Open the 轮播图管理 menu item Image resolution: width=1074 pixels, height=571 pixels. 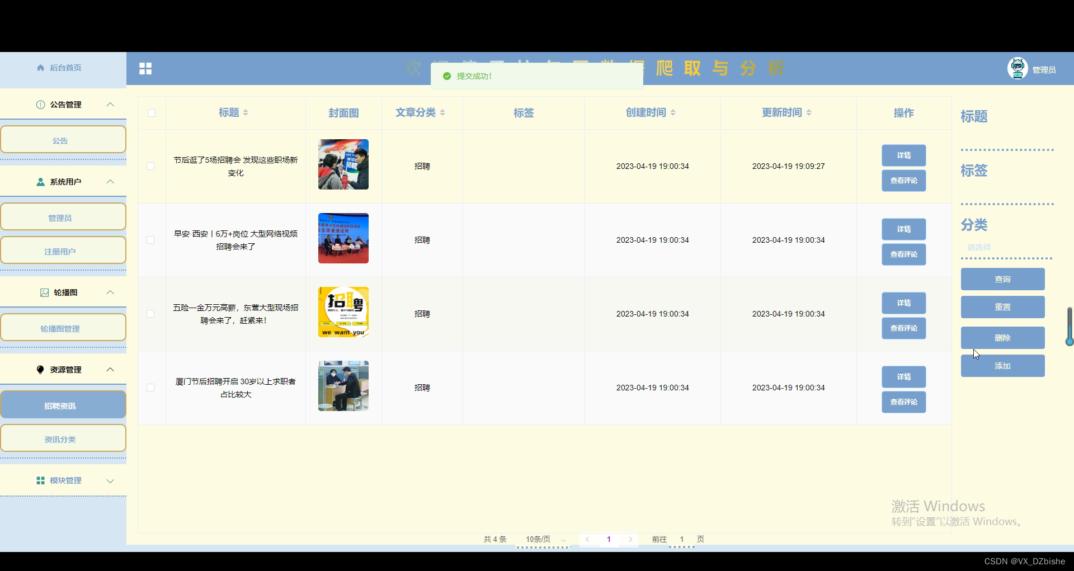63,328
